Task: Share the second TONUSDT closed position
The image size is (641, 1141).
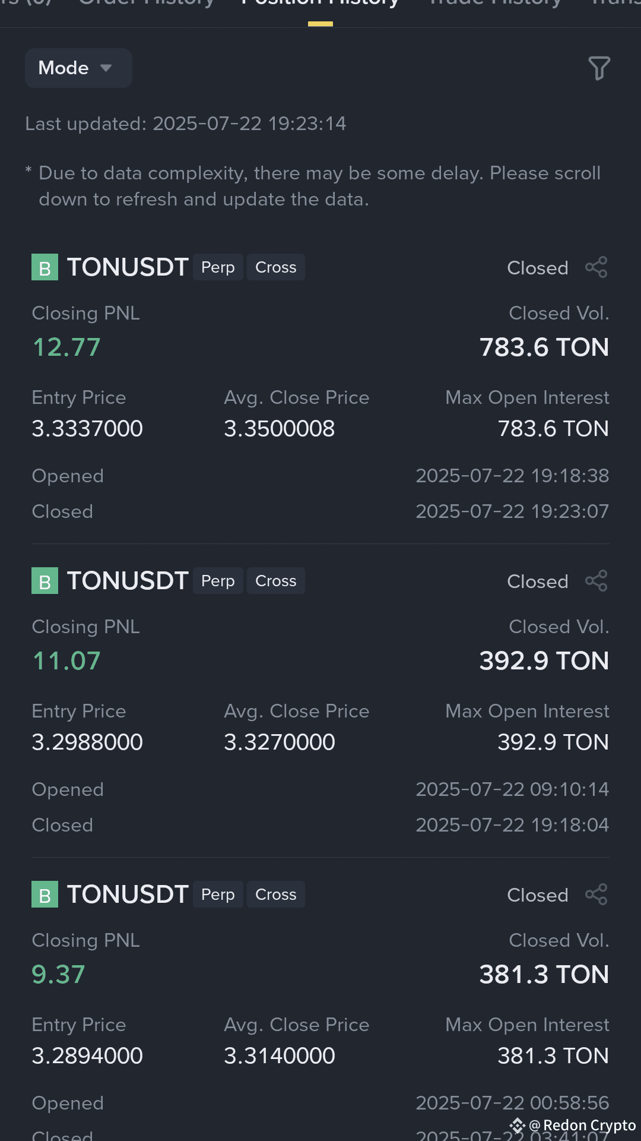Action: tap(596, 581)
